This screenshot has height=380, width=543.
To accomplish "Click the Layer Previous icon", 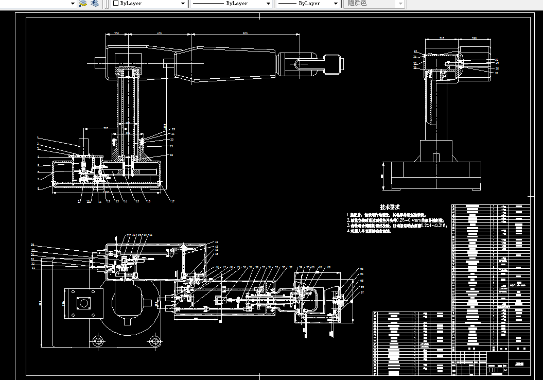I will pos(95,4).
